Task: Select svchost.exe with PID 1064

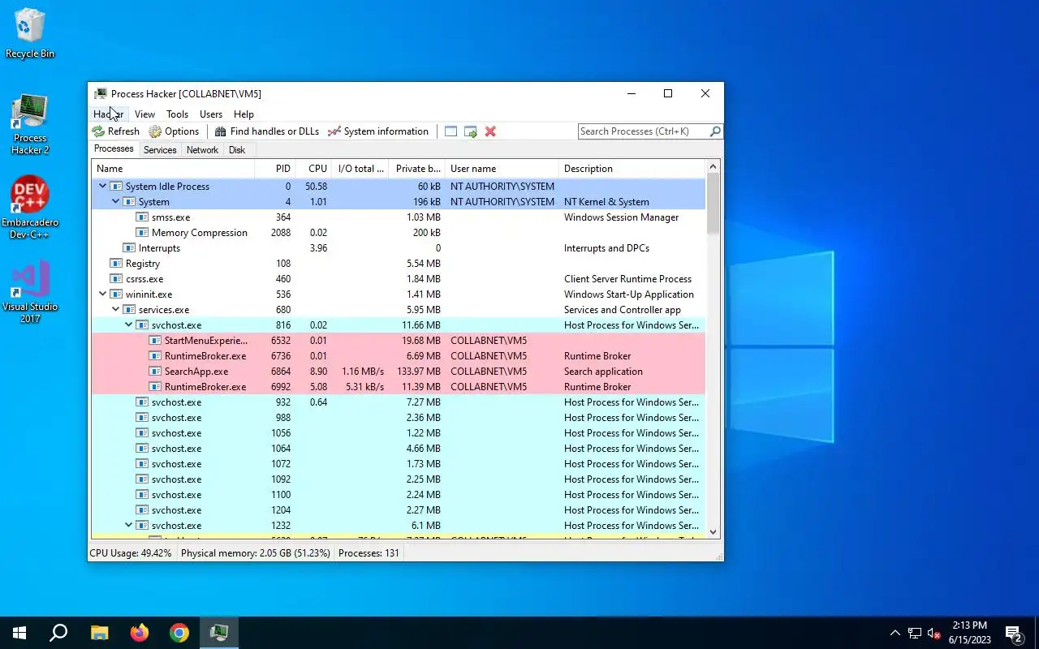Action: [x=399, y=448]
